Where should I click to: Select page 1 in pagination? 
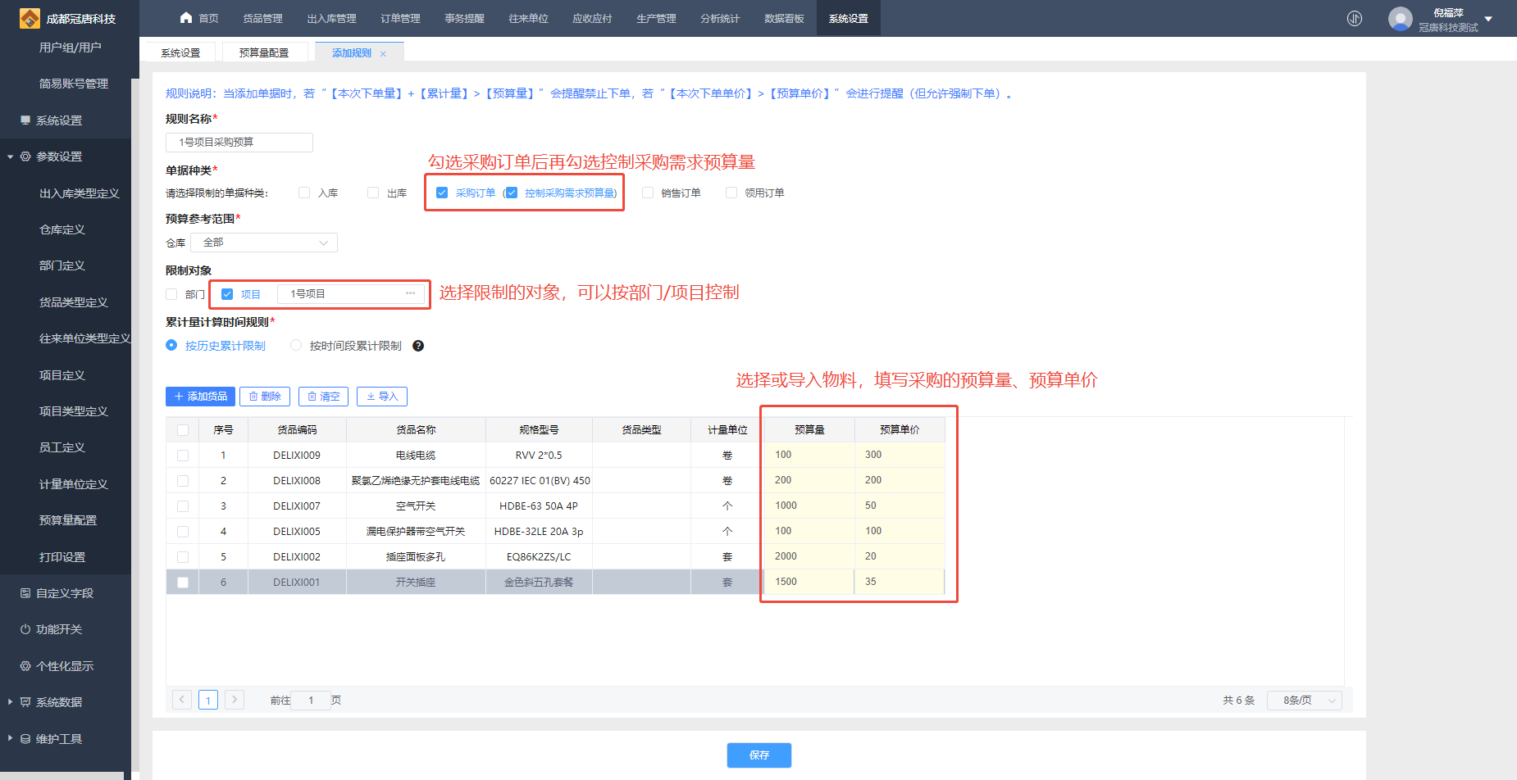(208, 700)
